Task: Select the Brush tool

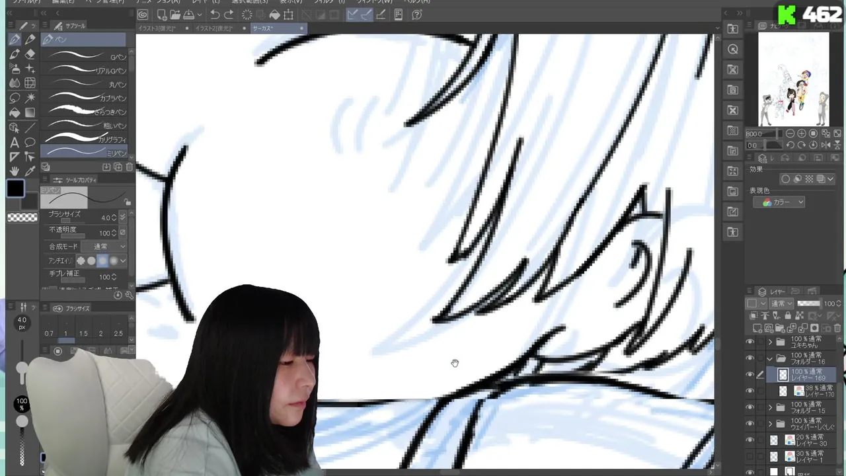Action: click(x=15, y=54)
